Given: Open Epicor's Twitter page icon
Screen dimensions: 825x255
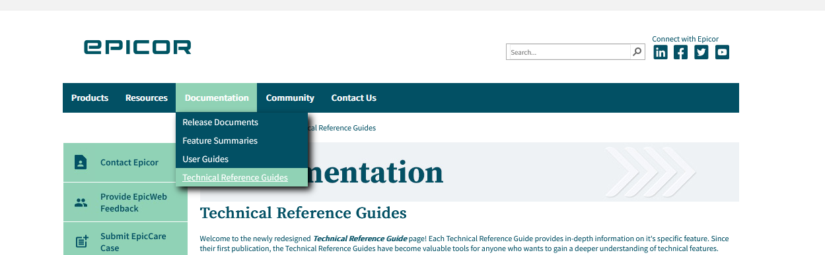Looking at the screenshot, I should click(x=701, y=52).
